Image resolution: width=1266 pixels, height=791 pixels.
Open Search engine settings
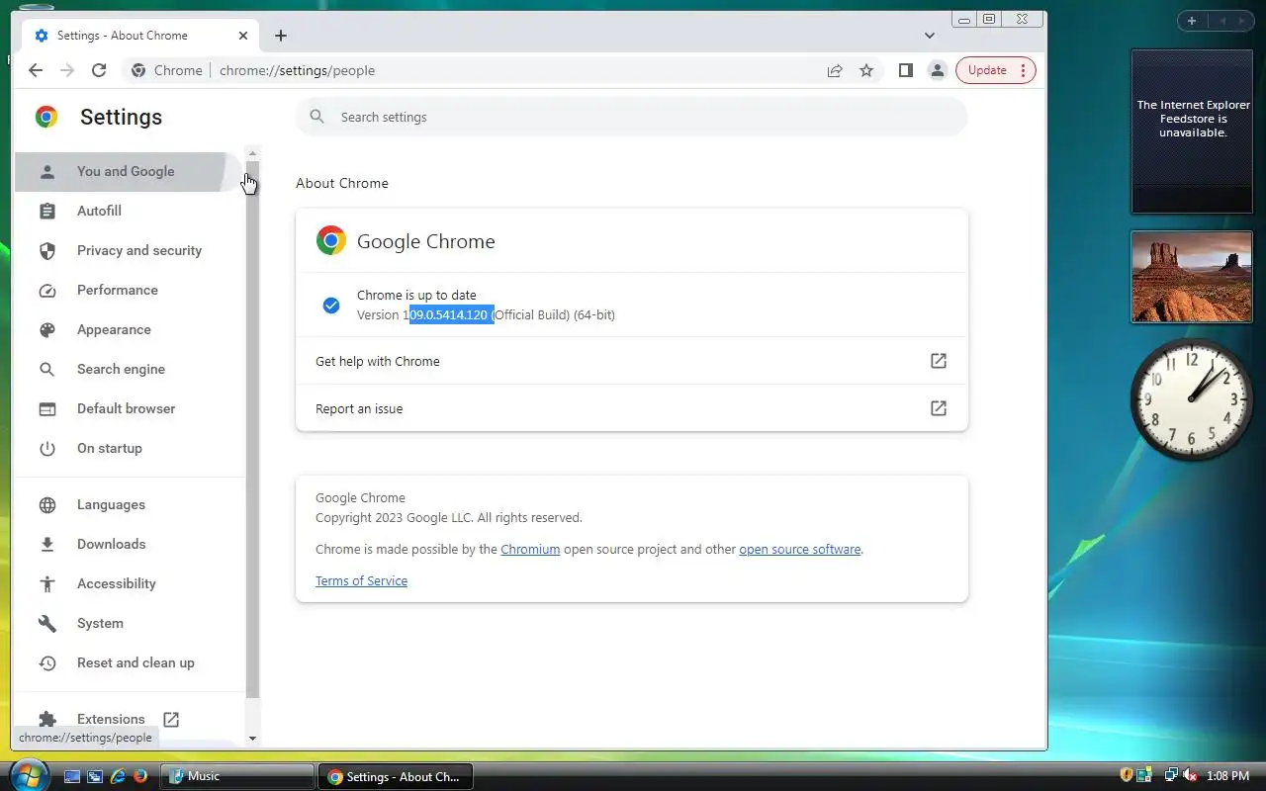[129, 369]
